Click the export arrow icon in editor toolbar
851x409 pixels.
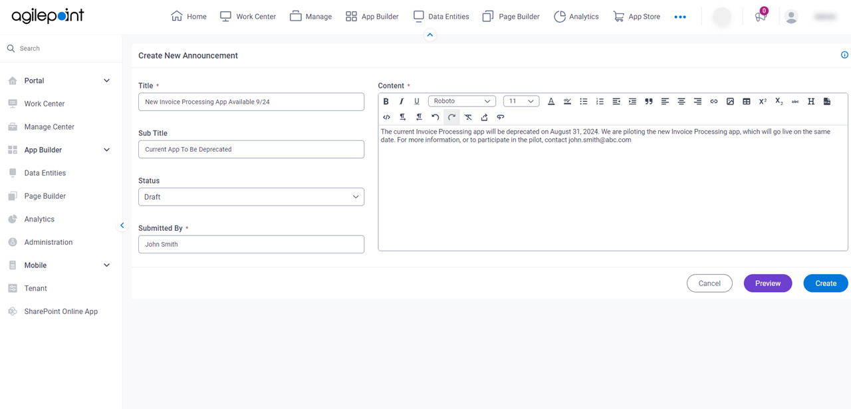click(x=484, y=117)
